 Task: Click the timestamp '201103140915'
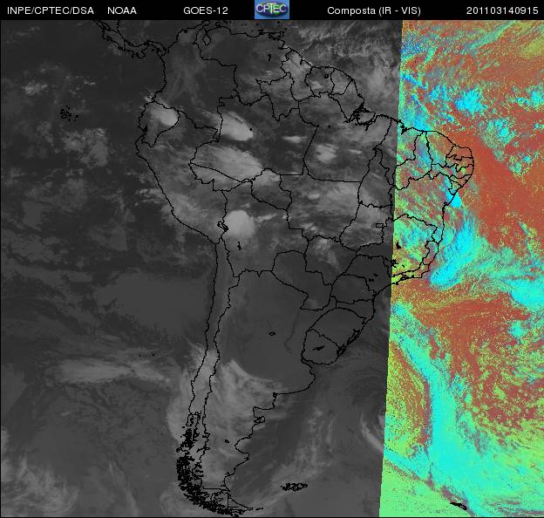tap(502, 10)
